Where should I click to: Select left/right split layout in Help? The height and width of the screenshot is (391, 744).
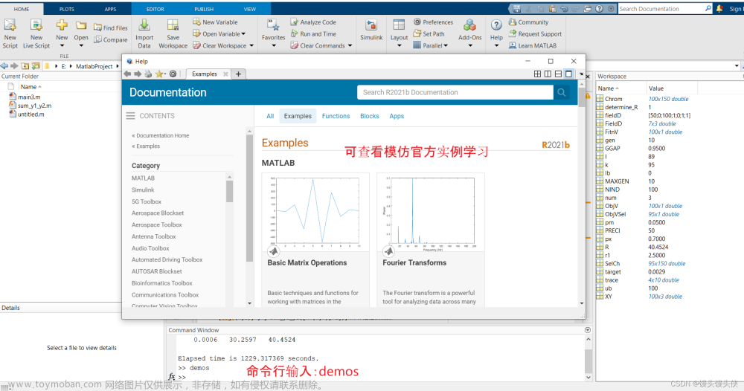tap(548, 74)
